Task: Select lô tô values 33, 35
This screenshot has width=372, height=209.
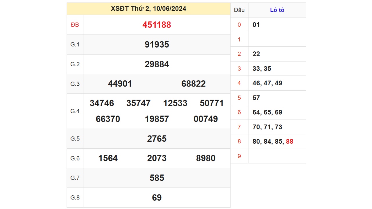Action: tap(262, 69)
